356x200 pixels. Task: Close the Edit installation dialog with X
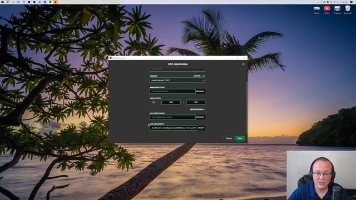click(243, 64)
